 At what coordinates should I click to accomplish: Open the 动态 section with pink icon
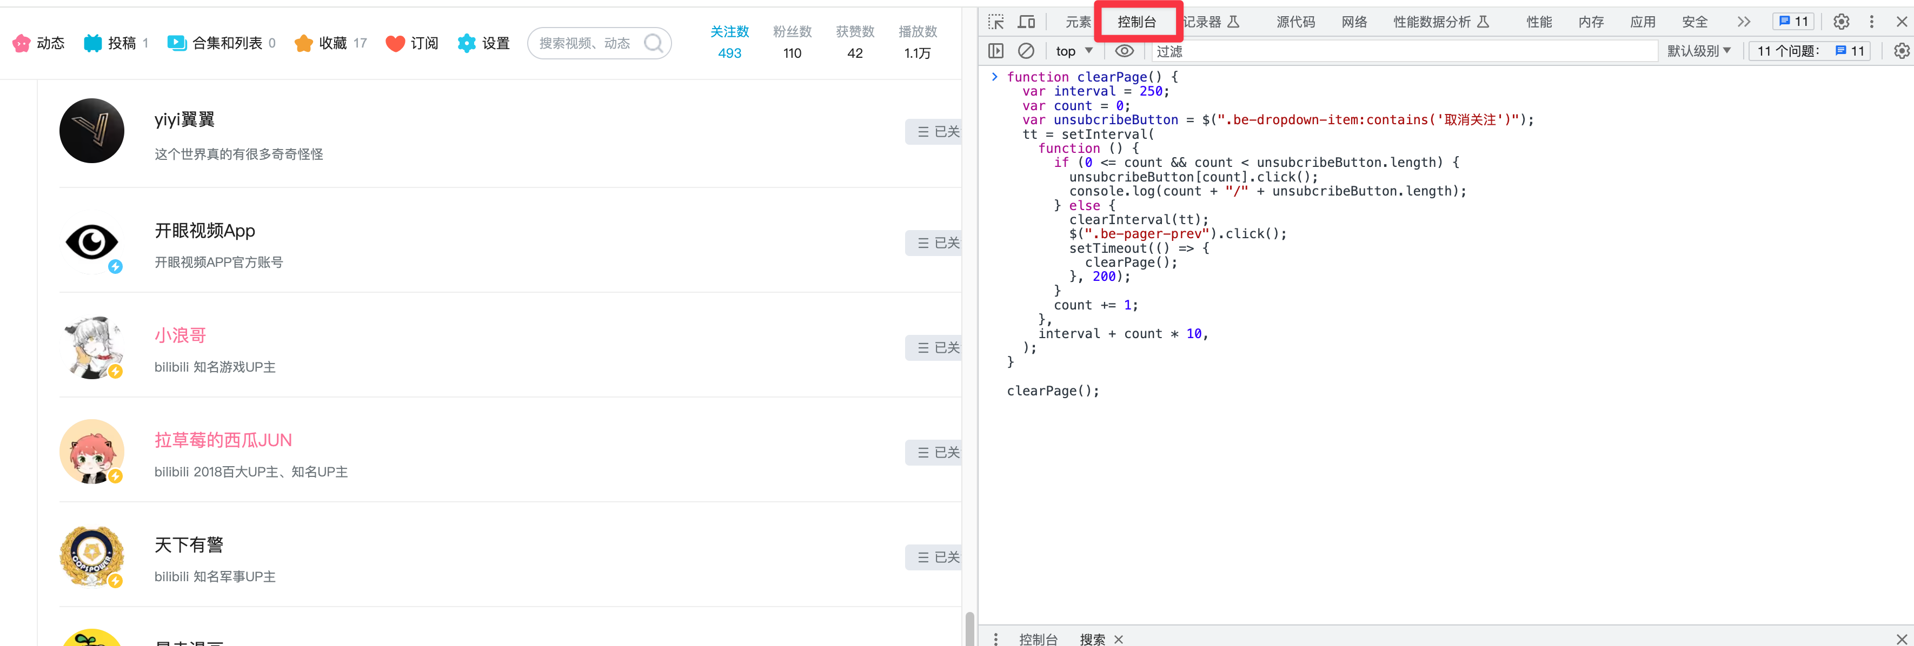click(38, 43)
